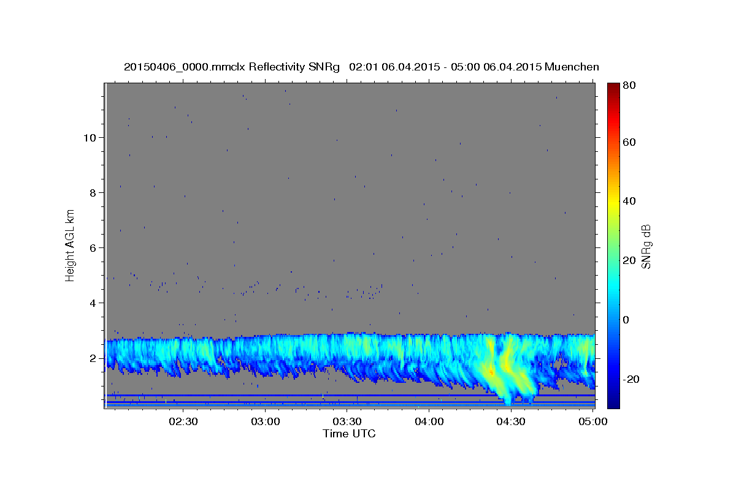Click the height tick label 8
This screenshot has width=736, height=490.
point(93,192)
